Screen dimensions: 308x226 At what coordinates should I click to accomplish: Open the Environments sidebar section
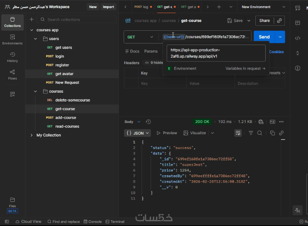(12, 40)
